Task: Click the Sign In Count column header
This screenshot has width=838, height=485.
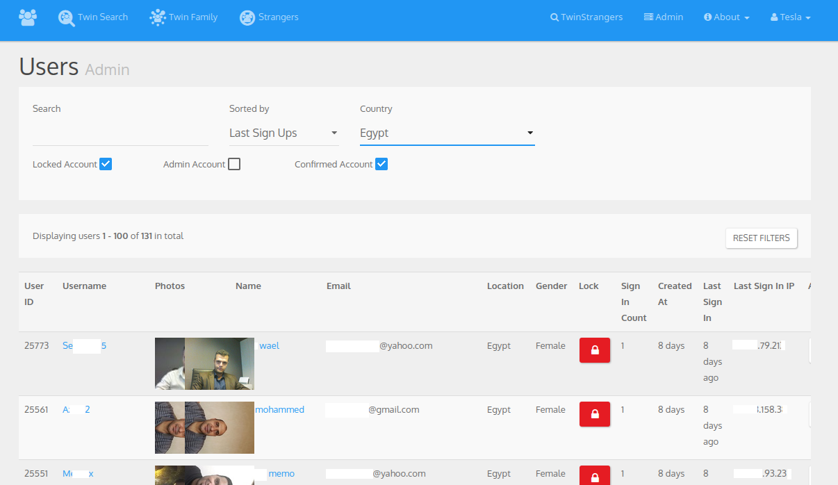Action: point(634,302)
